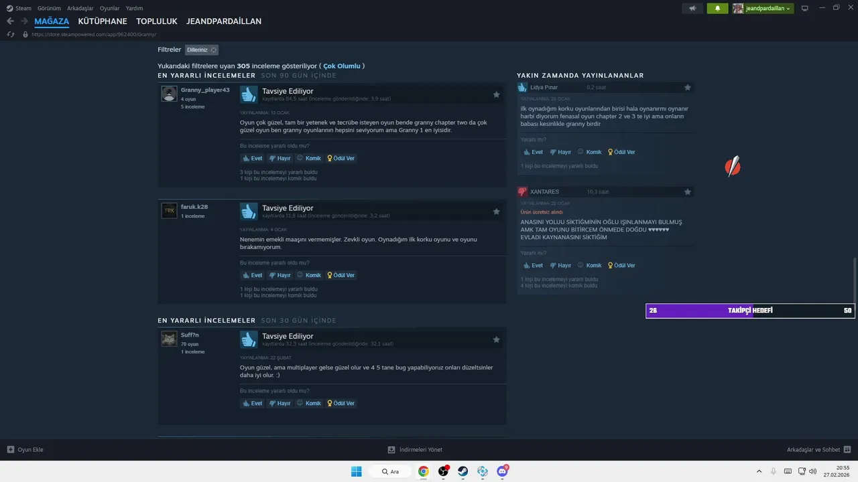
Task: Show hidden system tray icons chevron
Action: (x=759, y=471)
